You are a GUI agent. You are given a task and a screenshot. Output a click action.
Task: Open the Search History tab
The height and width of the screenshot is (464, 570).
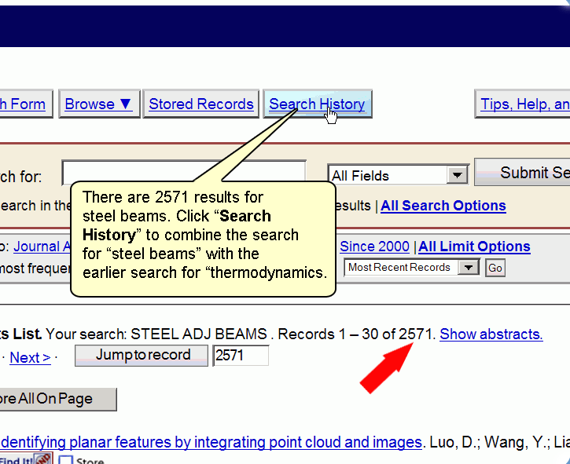[317, 104]
